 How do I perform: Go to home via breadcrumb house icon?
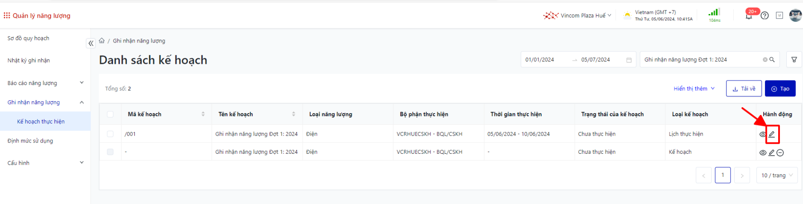(x=102, y=41)
